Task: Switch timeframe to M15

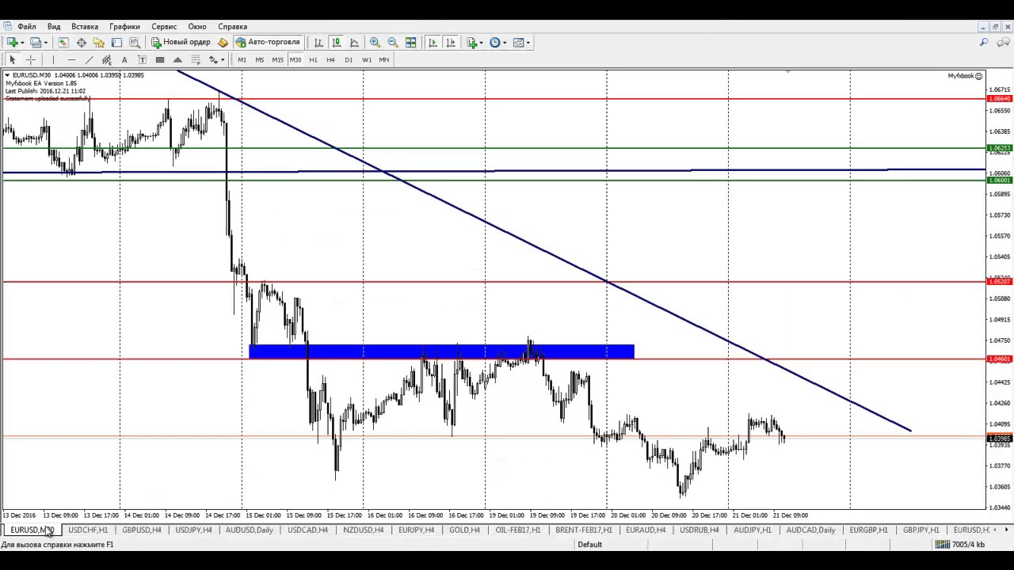Action: [x=277, y=59]
